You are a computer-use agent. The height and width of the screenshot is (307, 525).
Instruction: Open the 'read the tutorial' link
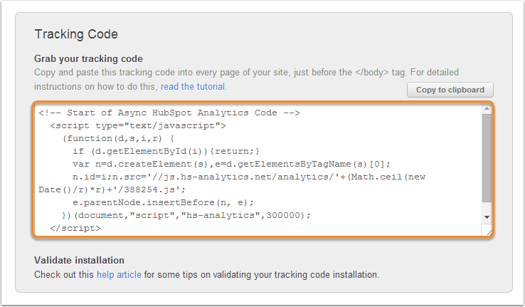[x=193, y=86]
